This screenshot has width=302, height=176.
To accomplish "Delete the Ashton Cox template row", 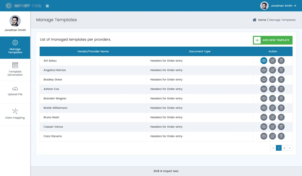I will pyautogui.click(x=281, y=89).
